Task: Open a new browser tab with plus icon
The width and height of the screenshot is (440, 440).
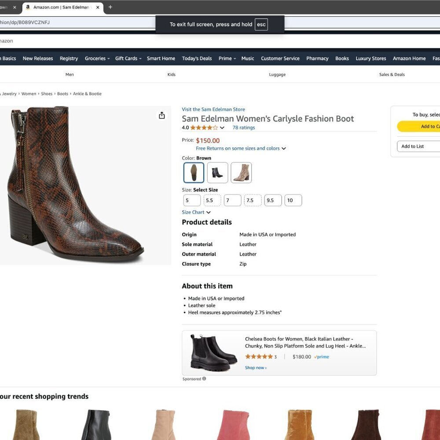Action: point(110,7)
